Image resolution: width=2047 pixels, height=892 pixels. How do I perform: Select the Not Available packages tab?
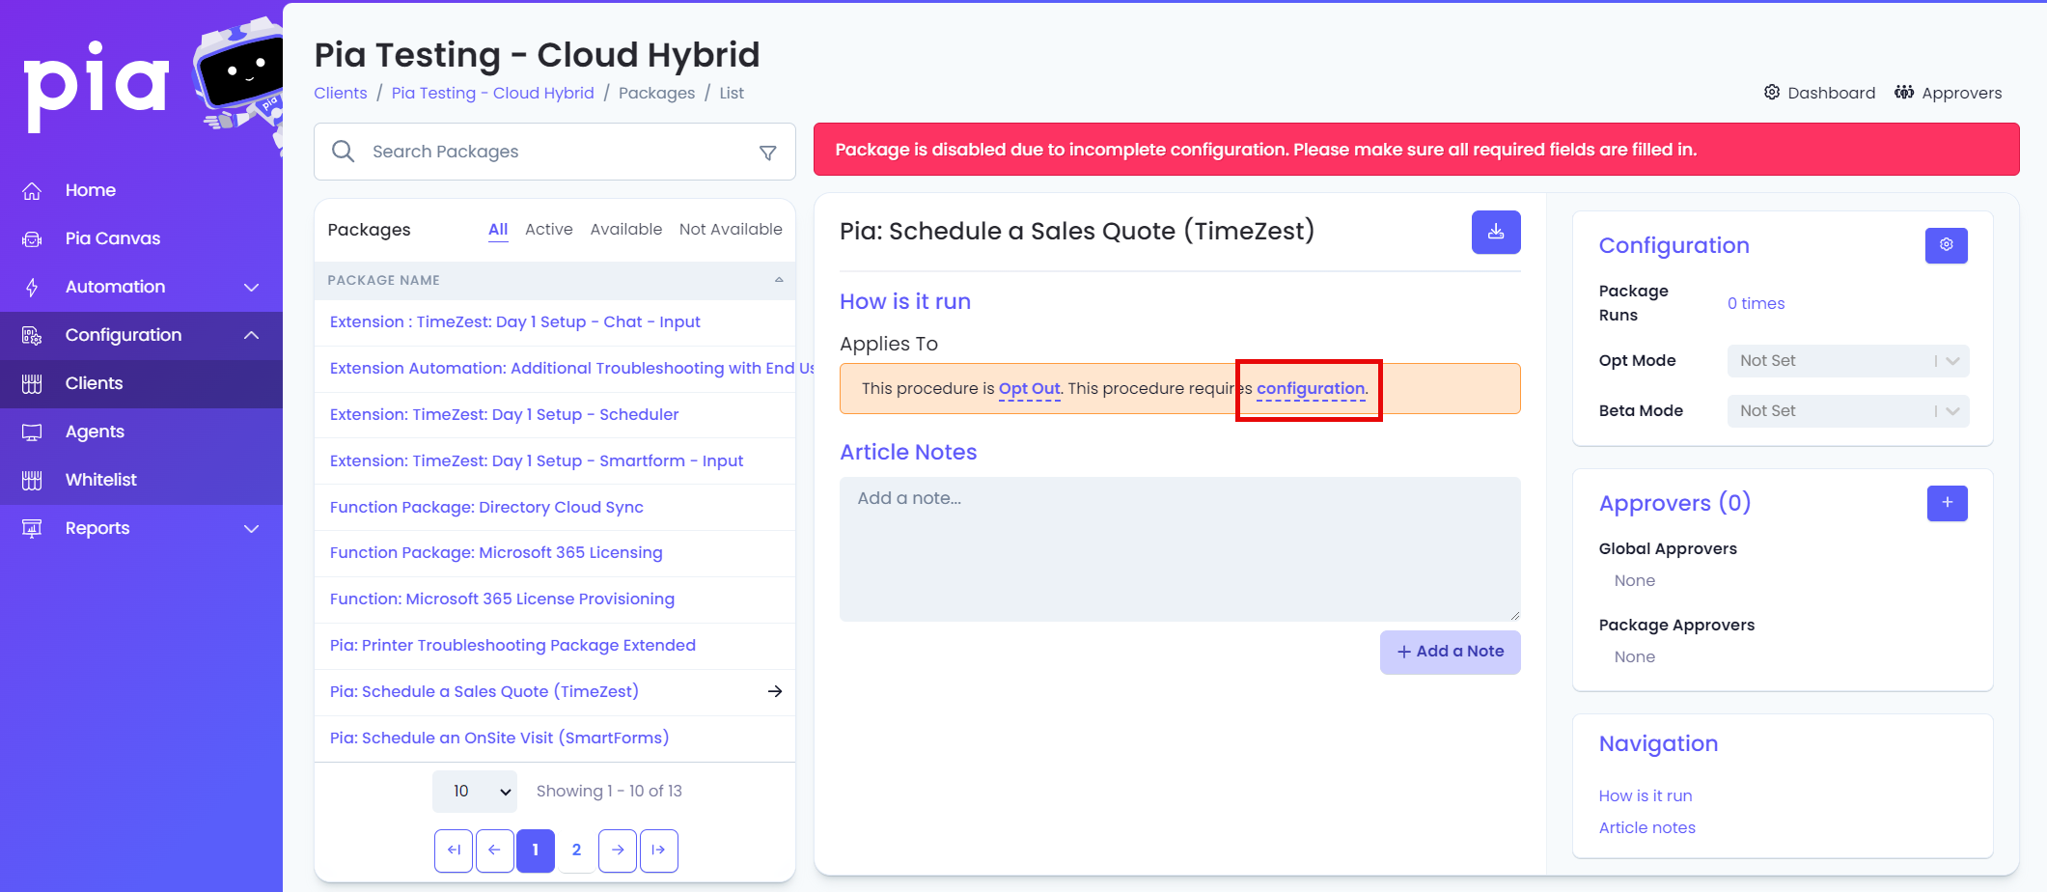click(731, 230)
